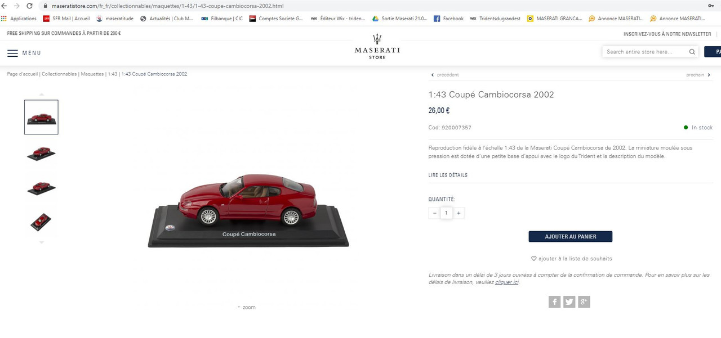721x338 pixels.
Task: Select first side-view car thumbnail
Action: point(41,117)
